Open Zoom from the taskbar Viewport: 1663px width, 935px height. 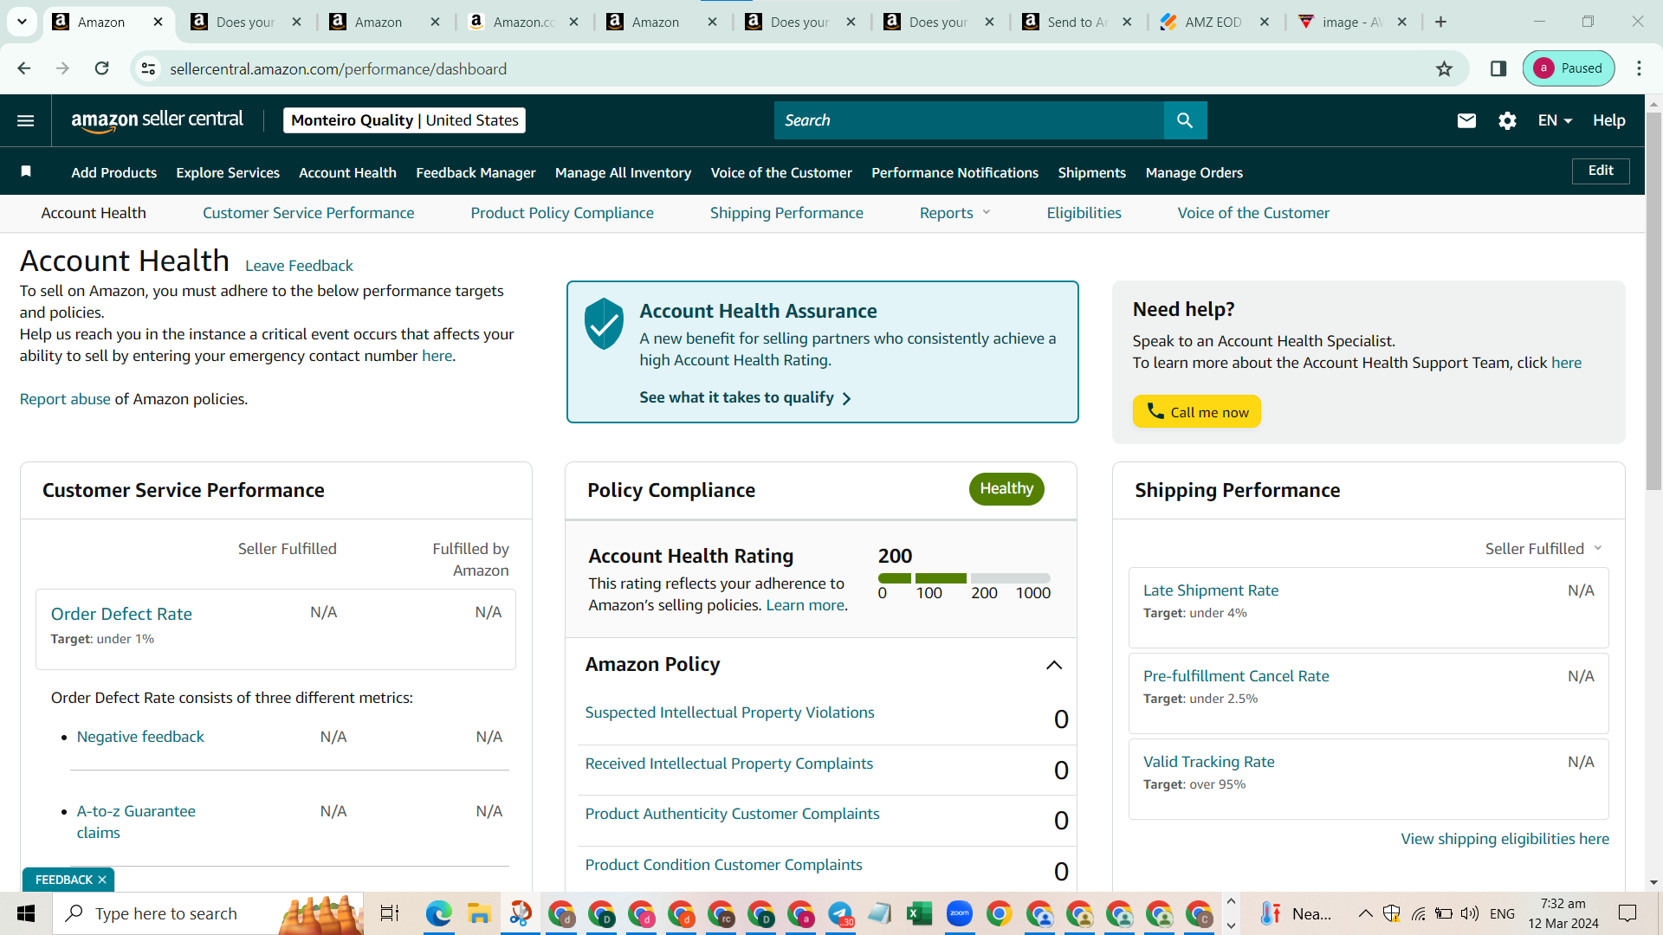(x=960, y=913)
